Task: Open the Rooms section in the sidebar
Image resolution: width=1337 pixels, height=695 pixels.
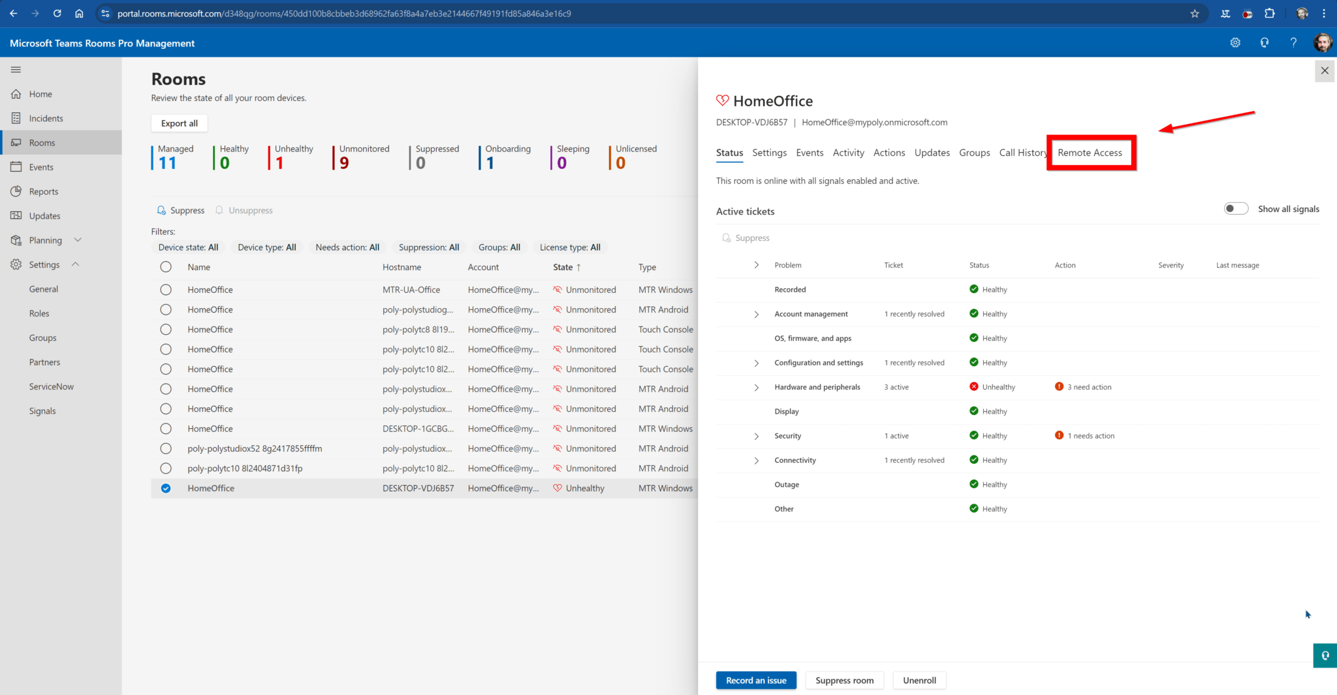Action: pyautogui.click(x=42, y=142)
